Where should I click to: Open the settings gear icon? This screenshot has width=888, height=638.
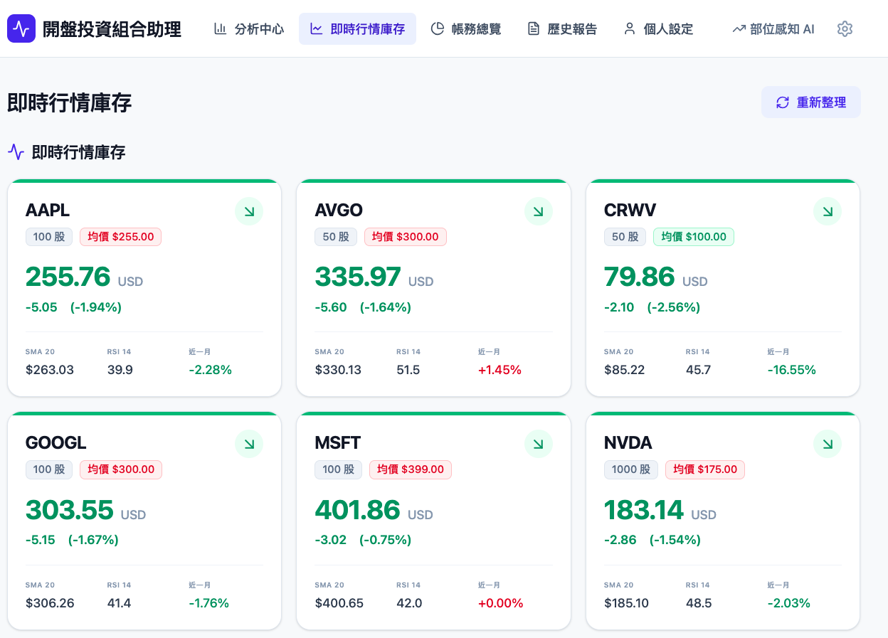click(845, 29)
